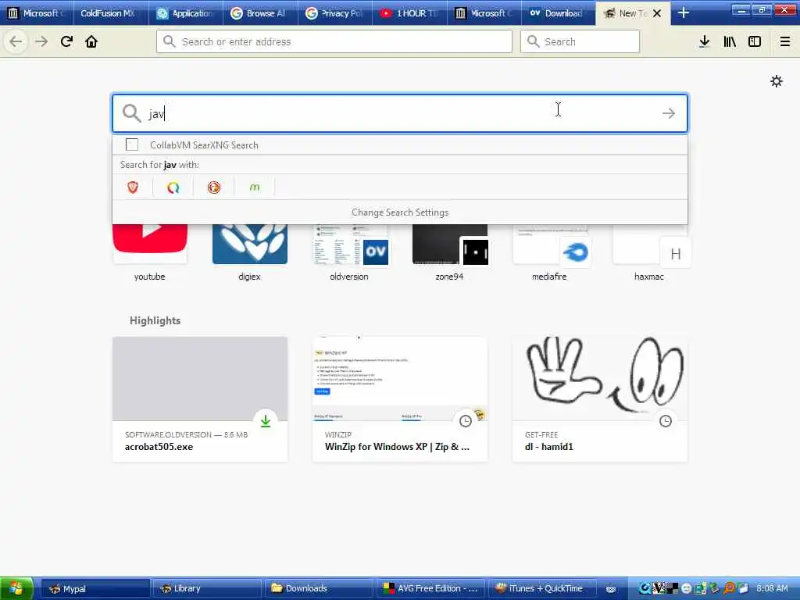Open the haxmac top site tile

[649, 252]
